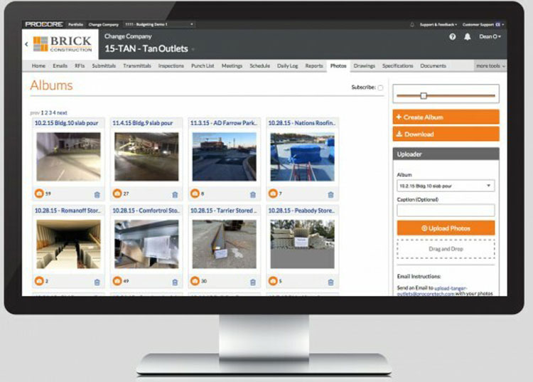Image resolution: width=533 pixels, height=382 pixels.
Task: Click camera icon on Comfortrol Stored album
Action: coord(117,281)
